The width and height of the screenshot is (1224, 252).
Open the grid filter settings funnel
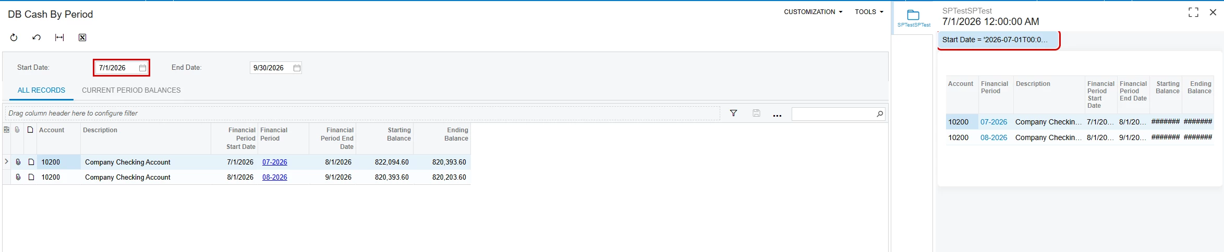[733, 113]
